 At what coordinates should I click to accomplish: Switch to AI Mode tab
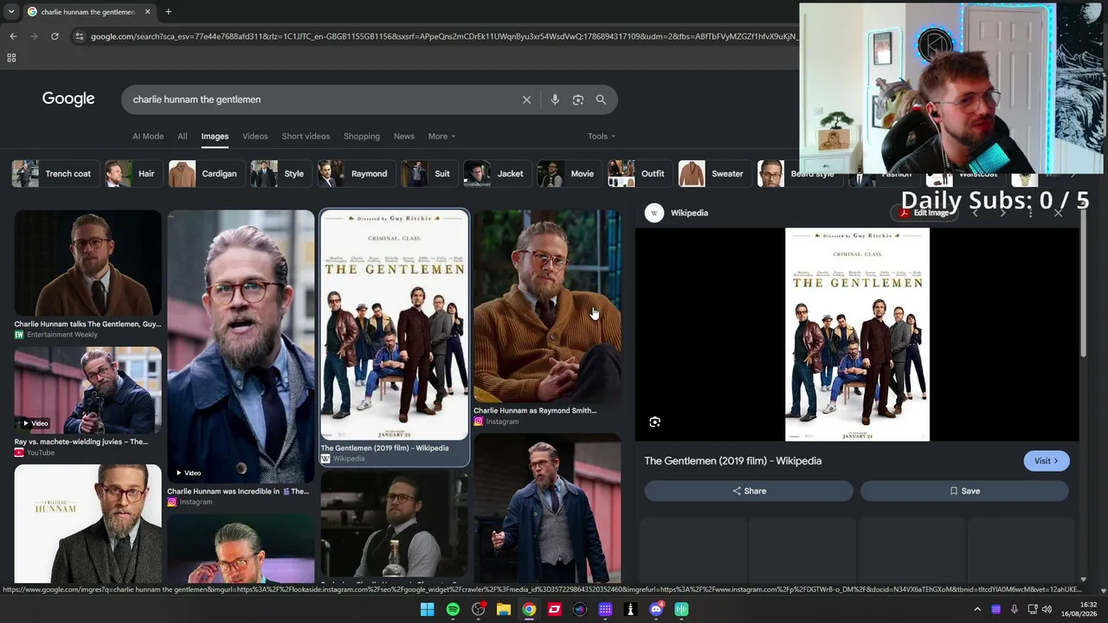pos(148,136)
